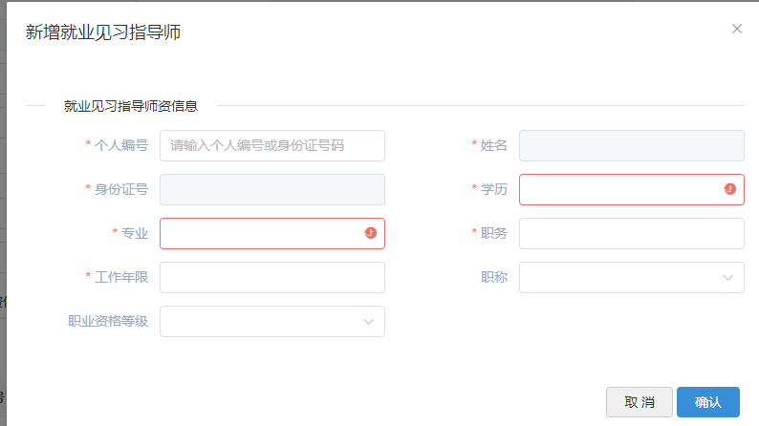Image resolution: width=759 pixels, height=426 pixels.
Task: Confirm with the 确认 button
Action: 707,402
